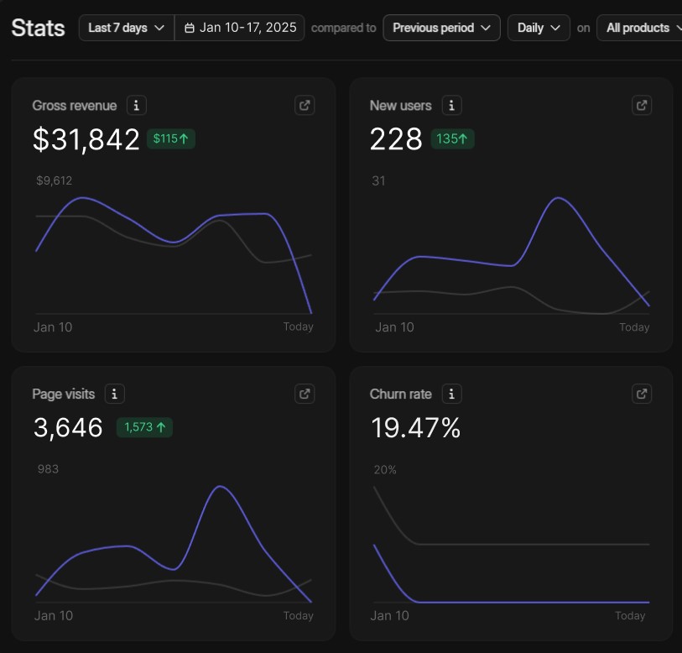The height and width of the screenshot is (653, 682).
Task: Click the Churn rate info icon
Action: tap(452, 394)
